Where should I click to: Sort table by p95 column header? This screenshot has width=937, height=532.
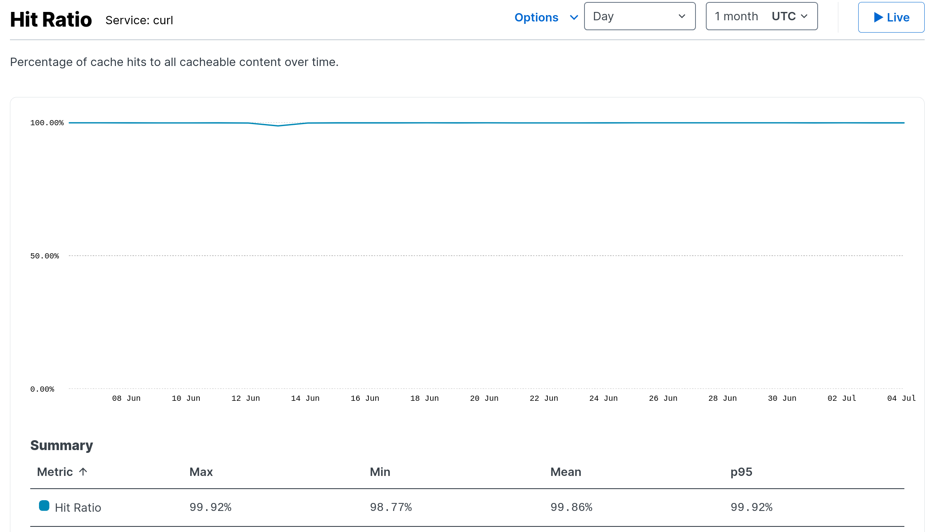[741, 472]
